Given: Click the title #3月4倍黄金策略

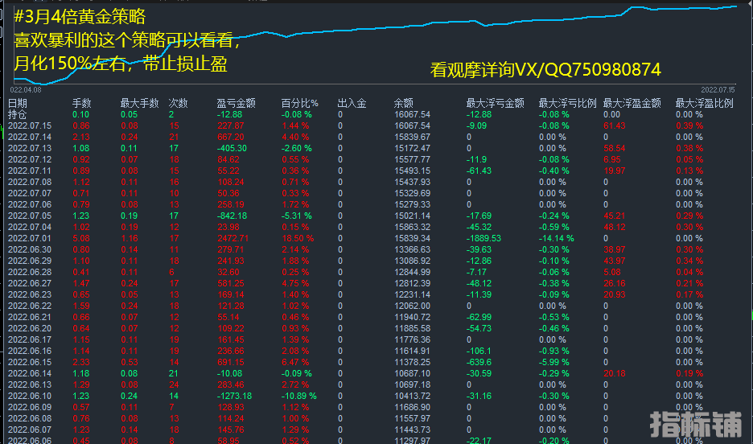Looking at the screenshot, I should (x=80, y=17).
